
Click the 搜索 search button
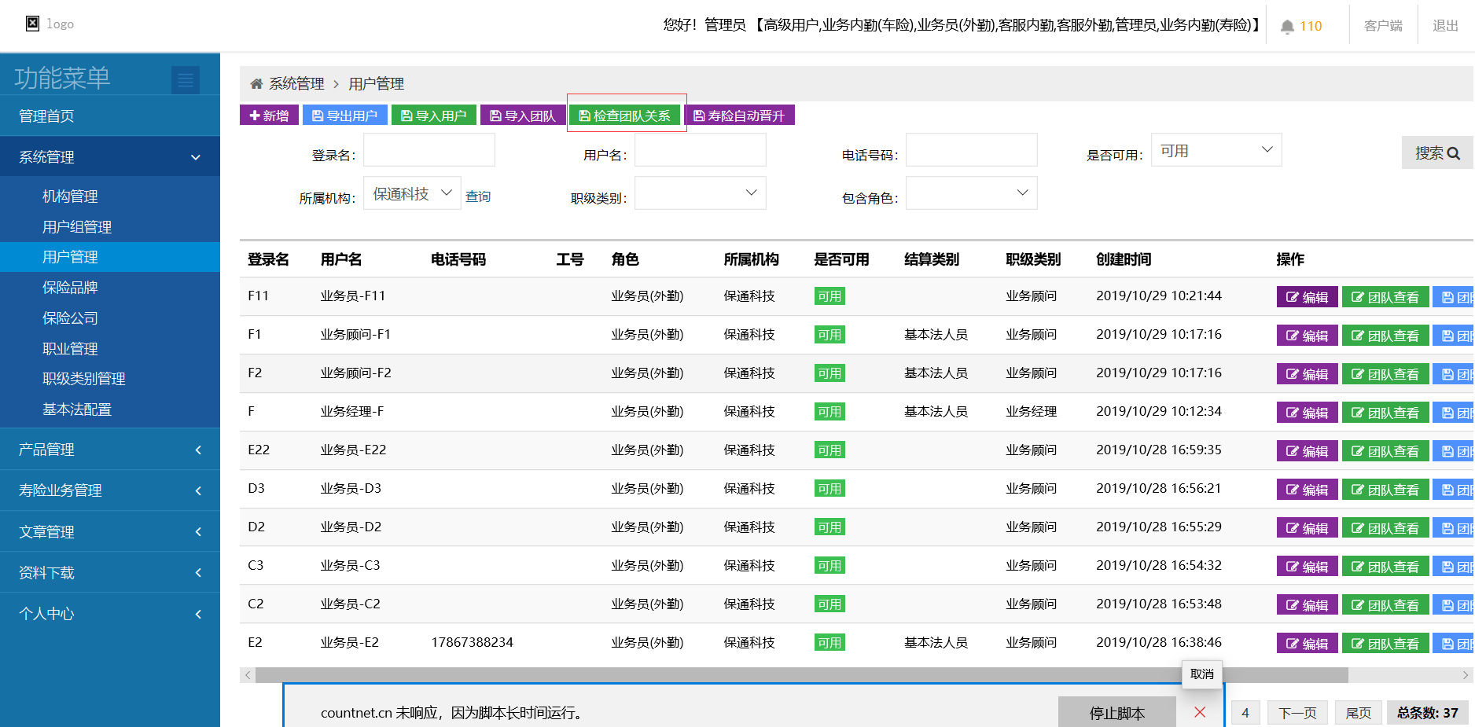[x=1436, y=153]
